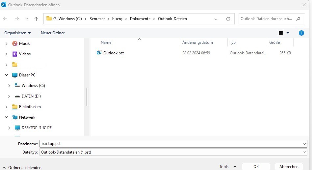The height and width of the screenshot is (170, 312).
Task: Click the Neuer Ordner button
Action: pyautogui.click(x=53, y=33)
